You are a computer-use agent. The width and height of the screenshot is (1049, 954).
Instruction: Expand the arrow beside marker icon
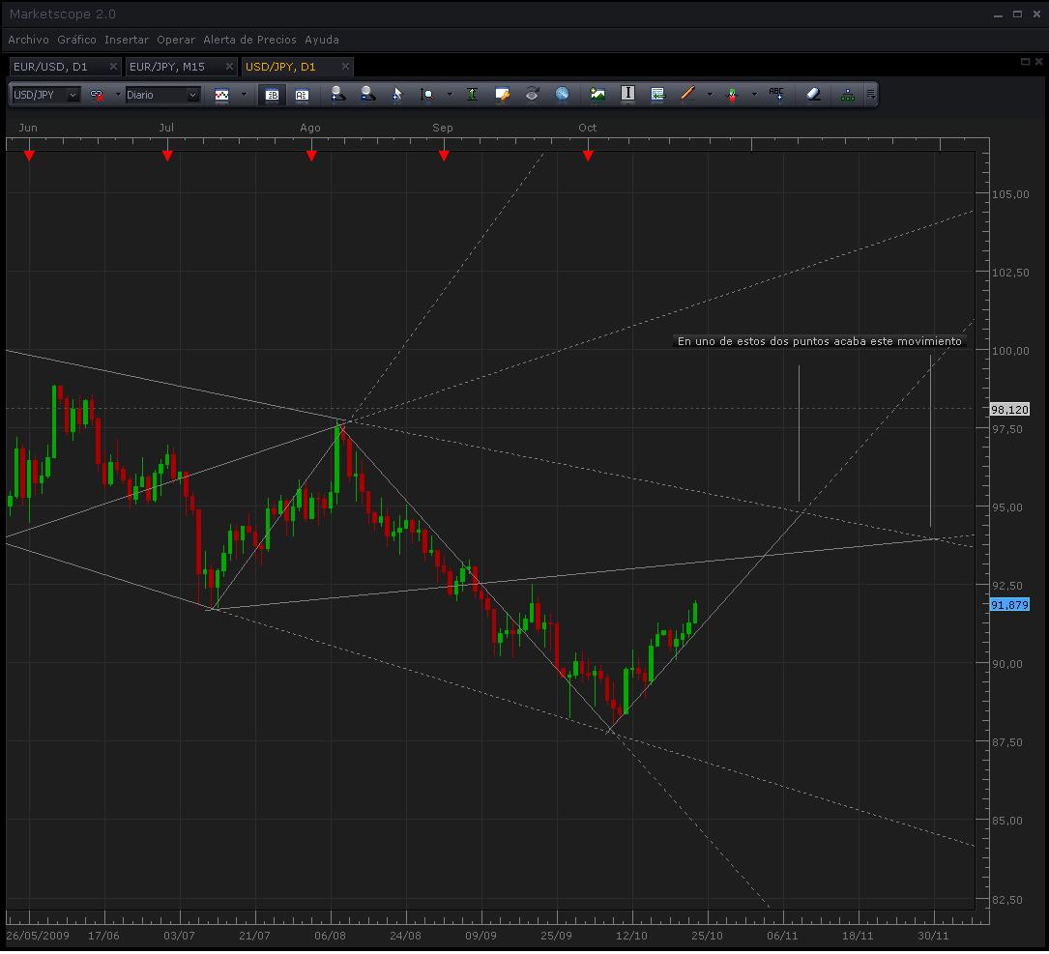(754, 95)
